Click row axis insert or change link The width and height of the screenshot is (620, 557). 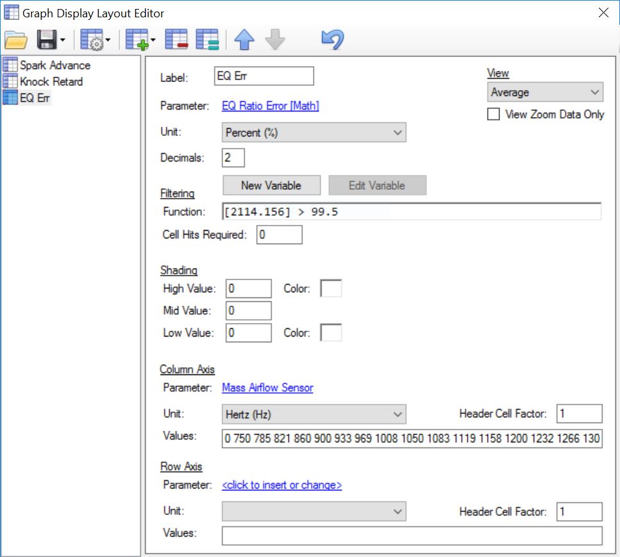[x=281, y=485]
